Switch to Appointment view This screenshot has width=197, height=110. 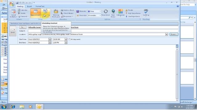coord(36,13)
